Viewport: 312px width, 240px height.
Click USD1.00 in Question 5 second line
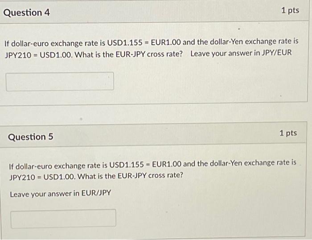coord(59,177)
